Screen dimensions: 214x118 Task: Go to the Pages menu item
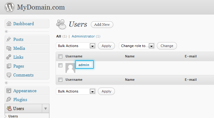(x=27, y=66)
